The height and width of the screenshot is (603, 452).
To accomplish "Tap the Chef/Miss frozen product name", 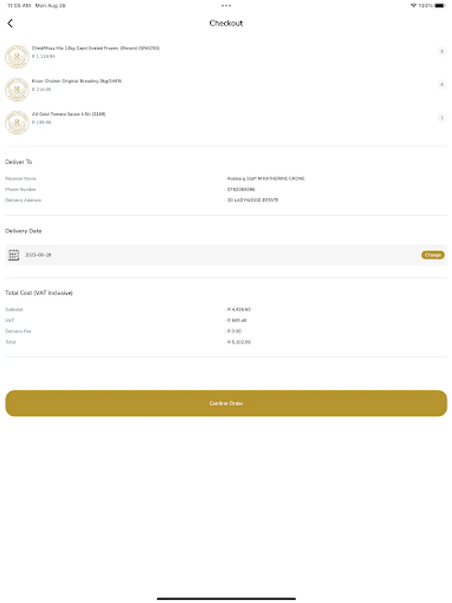I will click(x=95, y=48).
